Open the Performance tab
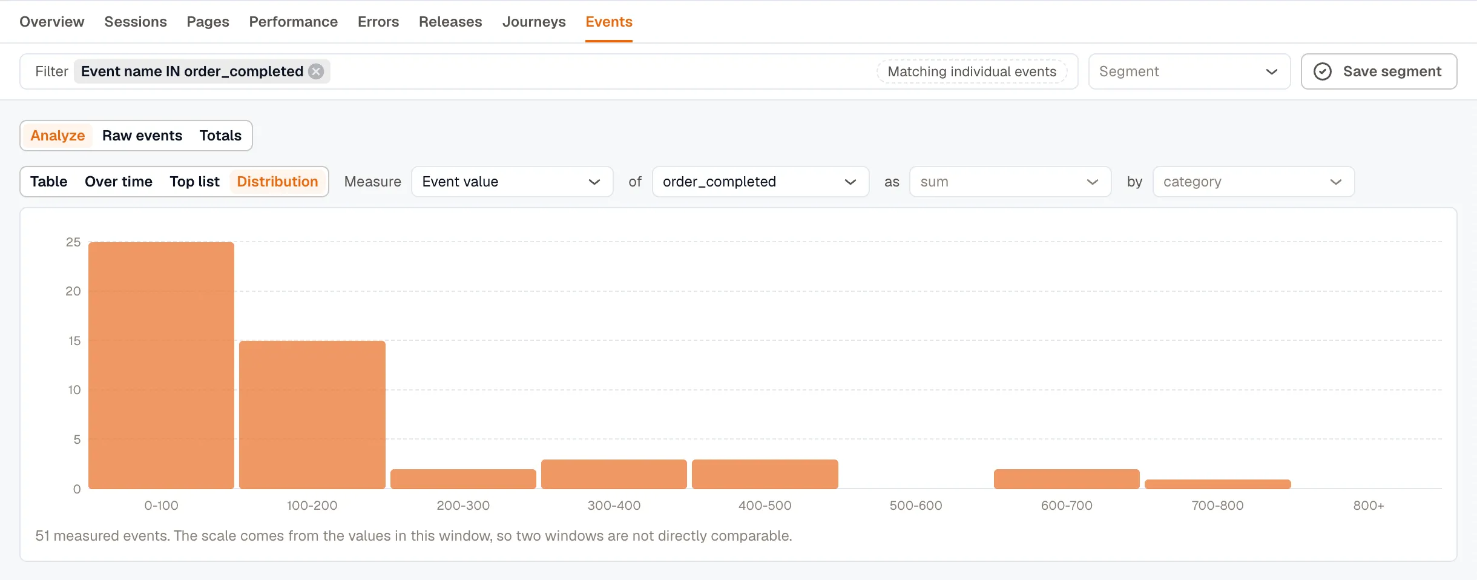 click(x=294, y=22)
